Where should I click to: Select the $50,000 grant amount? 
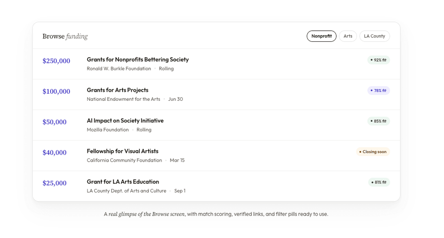coord(55,122)
